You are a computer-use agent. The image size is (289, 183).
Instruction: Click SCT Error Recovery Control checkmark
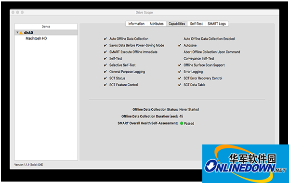(180, 78)
